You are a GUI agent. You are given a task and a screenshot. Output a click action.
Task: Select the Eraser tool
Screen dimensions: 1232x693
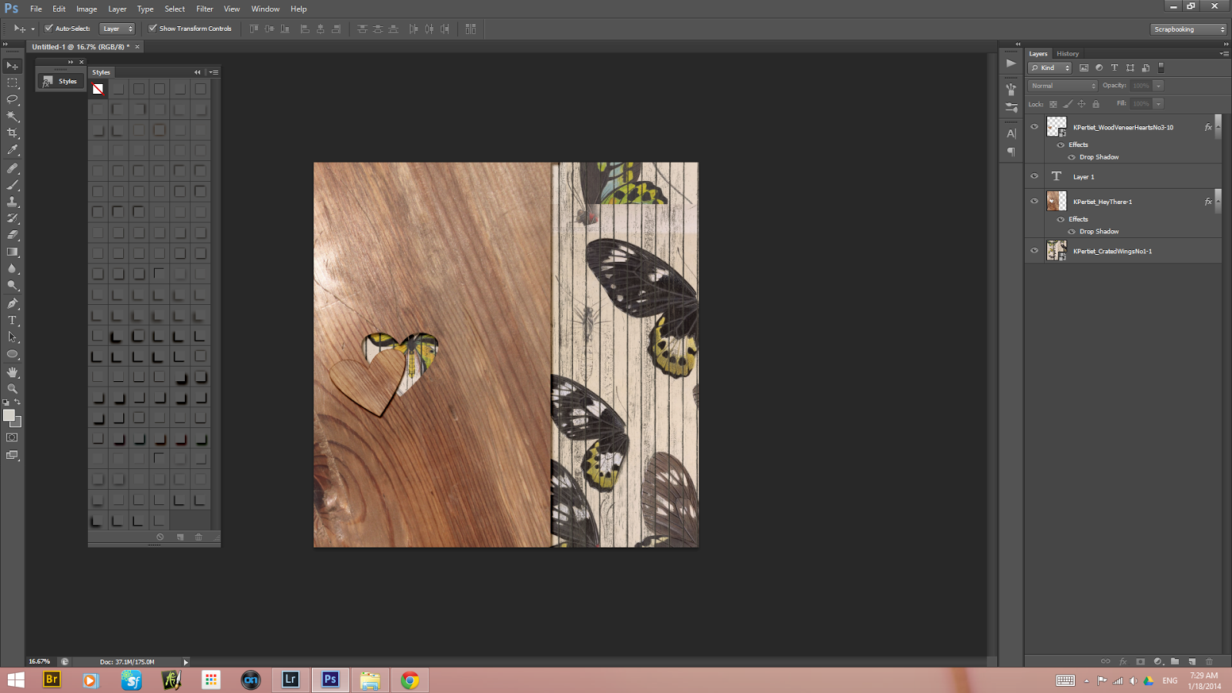click(x=12, y=236)
